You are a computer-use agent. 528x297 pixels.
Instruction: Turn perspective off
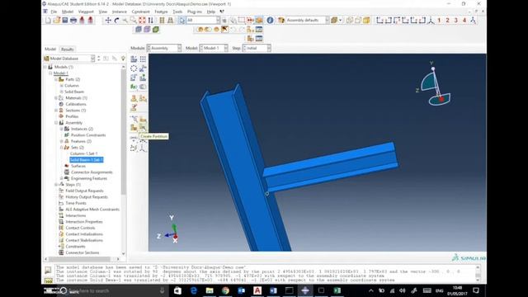[162, 21]
